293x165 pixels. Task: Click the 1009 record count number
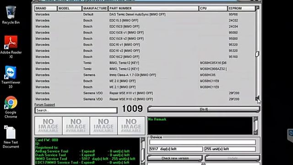tap(132, 109)
